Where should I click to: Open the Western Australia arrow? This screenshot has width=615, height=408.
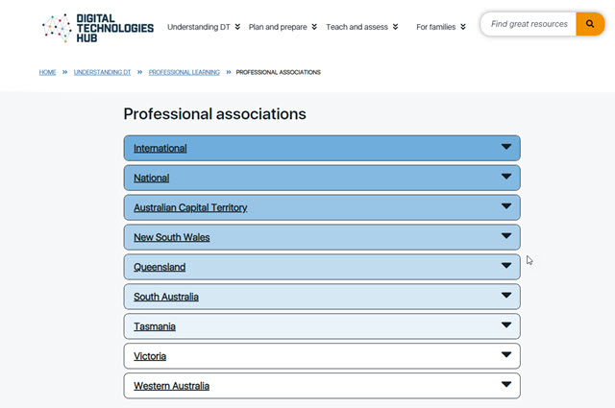(506, 386)
